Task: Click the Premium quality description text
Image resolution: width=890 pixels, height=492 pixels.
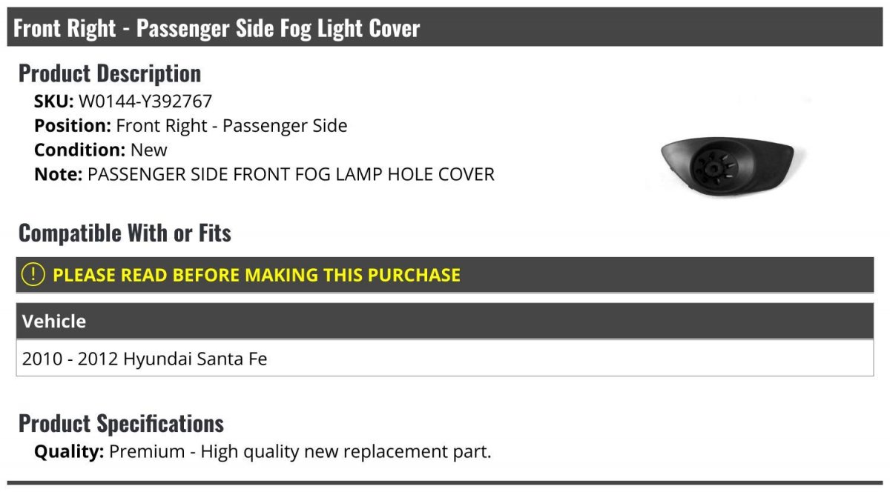Action: 300,451
